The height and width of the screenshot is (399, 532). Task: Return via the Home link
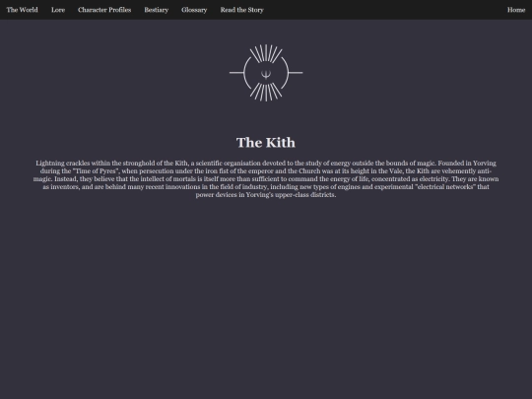point(516,10)
